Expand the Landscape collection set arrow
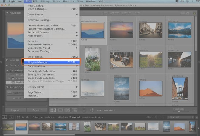The width and height of the screenshot is (200, 136). [9, 82]
